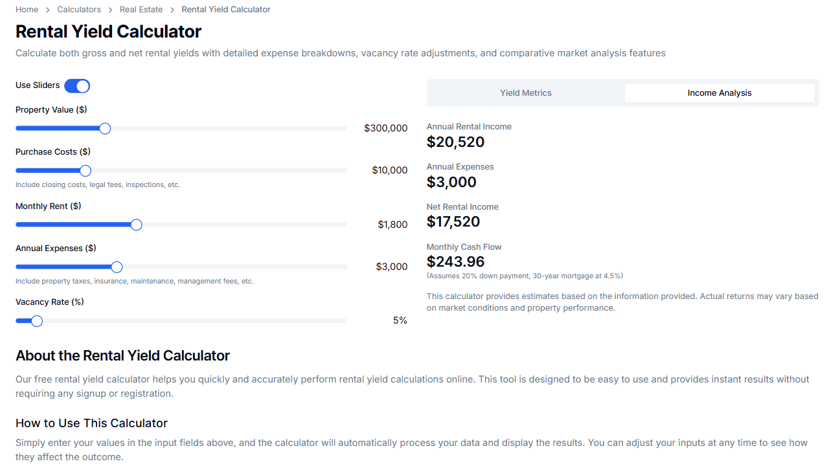
Task: Click the Monthly Rent slider knob
Action: (136, 225)
